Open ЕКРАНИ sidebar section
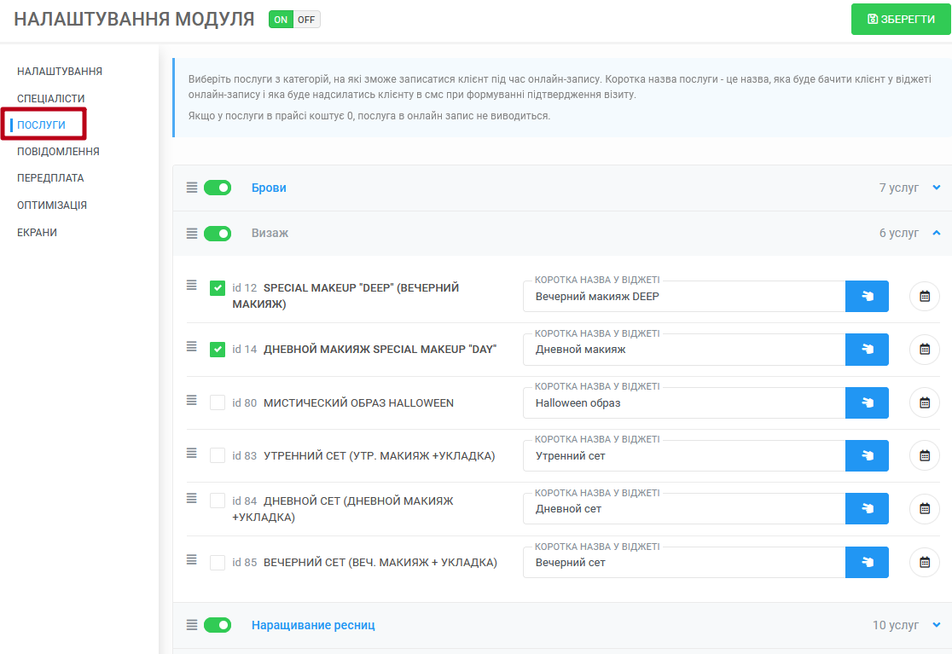The height and width of the screenshot is (654, 952). click(37, 233)
